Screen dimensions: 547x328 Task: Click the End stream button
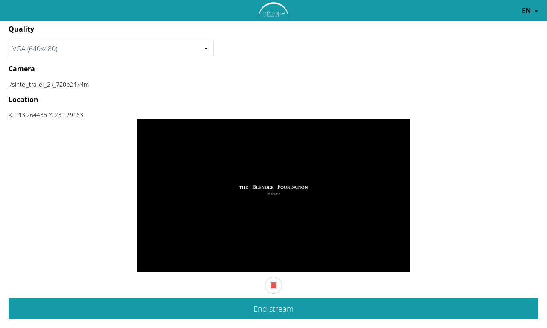(273, 309)
